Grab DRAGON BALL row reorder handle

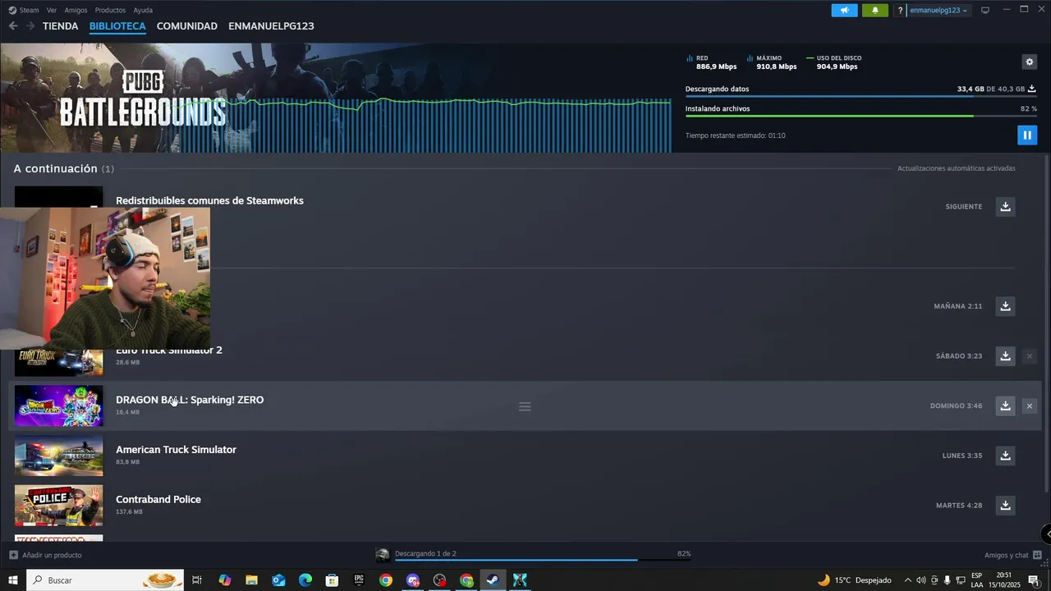click(x=525, y=406)
